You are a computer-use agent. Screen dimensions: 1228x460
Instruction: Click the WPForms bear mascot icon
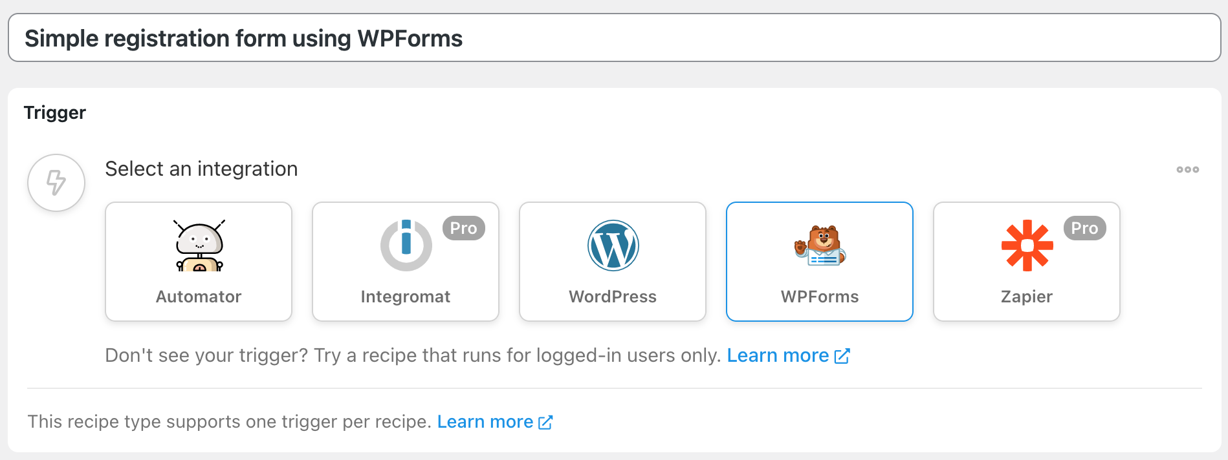(820, 246)
